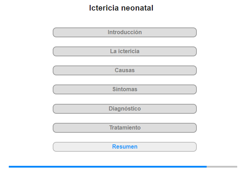
Task: Open the Síntomas chapter
Action: [x=124, y=89]
